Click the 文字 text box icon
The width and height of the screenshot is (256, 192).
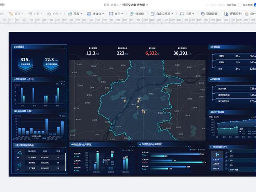pos(111,14)
